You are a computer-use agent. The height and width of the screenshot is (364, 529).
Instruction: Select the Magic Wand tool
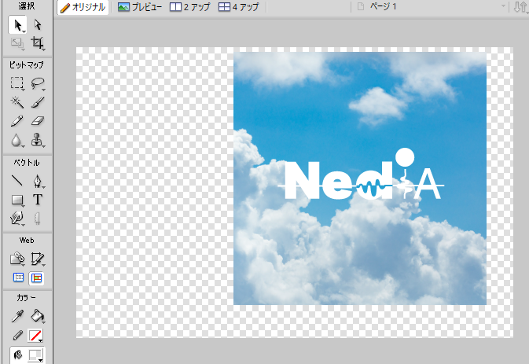pos(17,102)
